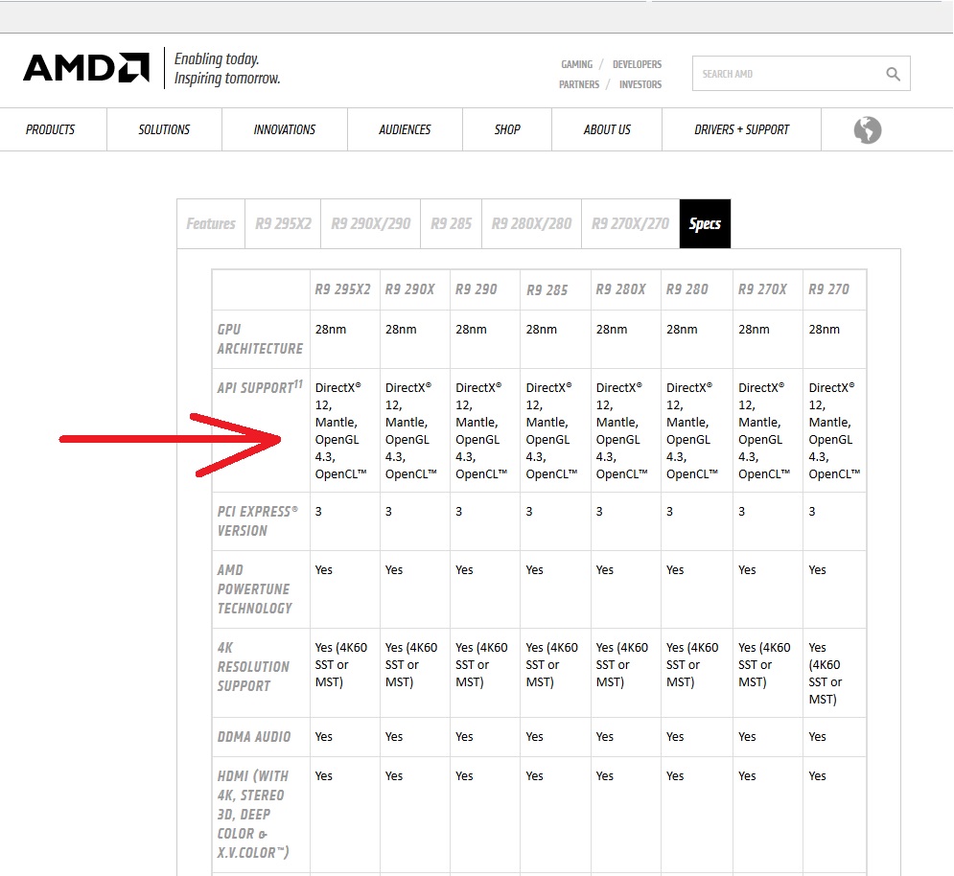Click the GPU Architecture row label
Viewport: 954px width, 876px height.
[260, 339]
